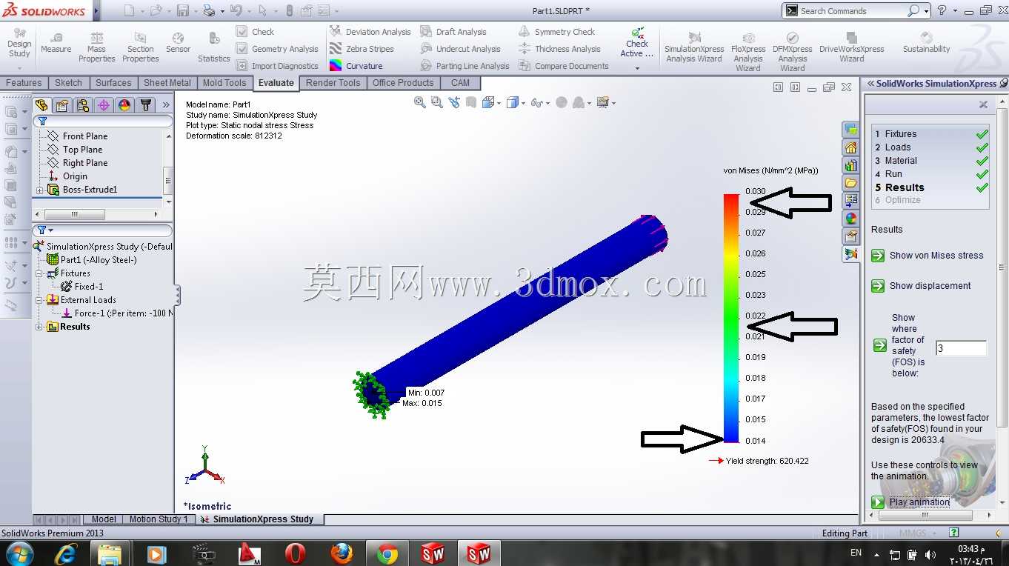Collapse the Fixtures tree node
Image resolution: width=1009 pixels, height=566 pixels.
click(40, 273)
